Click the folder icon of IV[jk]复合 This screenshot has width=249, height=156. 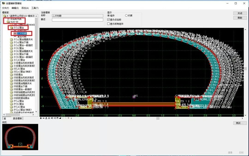[12, 107]
